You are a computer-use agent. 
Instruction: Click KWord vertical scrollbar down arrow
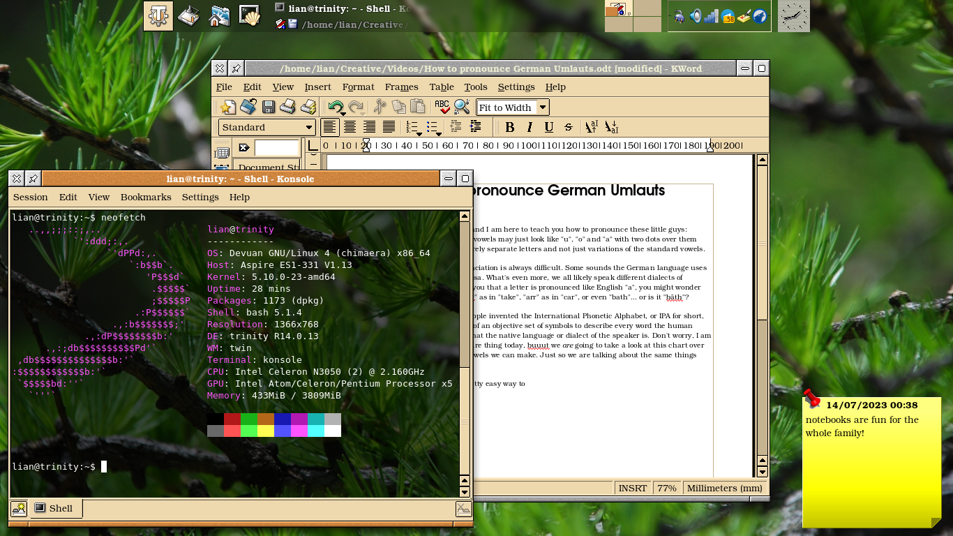762,472
